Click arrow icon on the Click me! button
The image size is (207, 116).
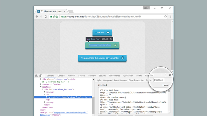[x=108, y=33]
